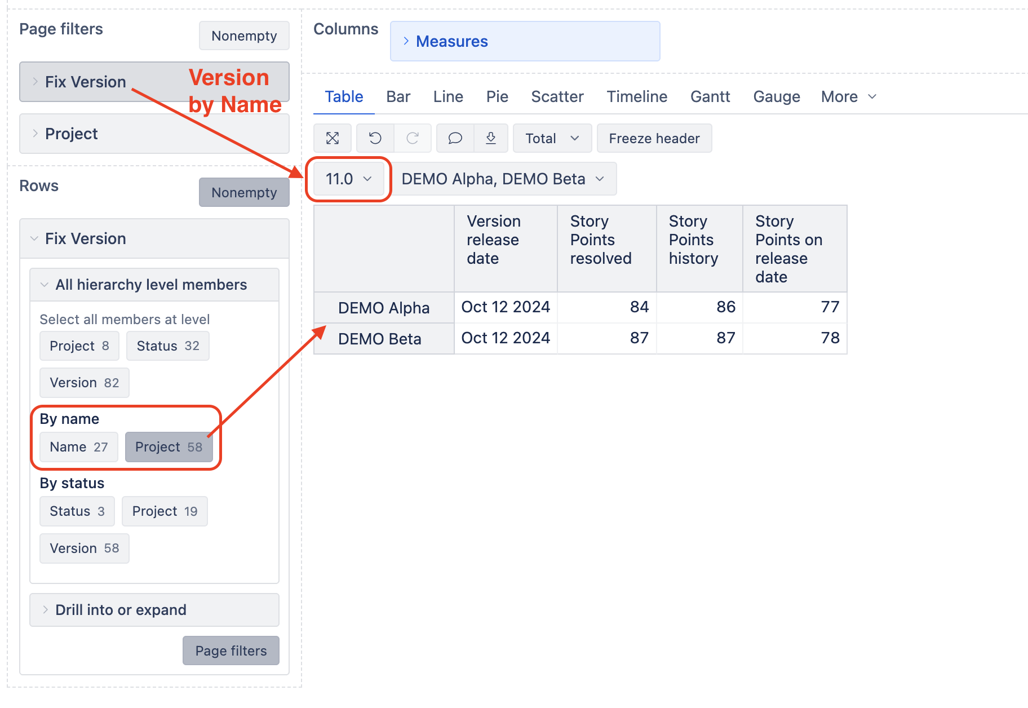Switch to the Scatter chart tab
The height and width of the screenshot is (708, 1028).
[x=557, y=96]
